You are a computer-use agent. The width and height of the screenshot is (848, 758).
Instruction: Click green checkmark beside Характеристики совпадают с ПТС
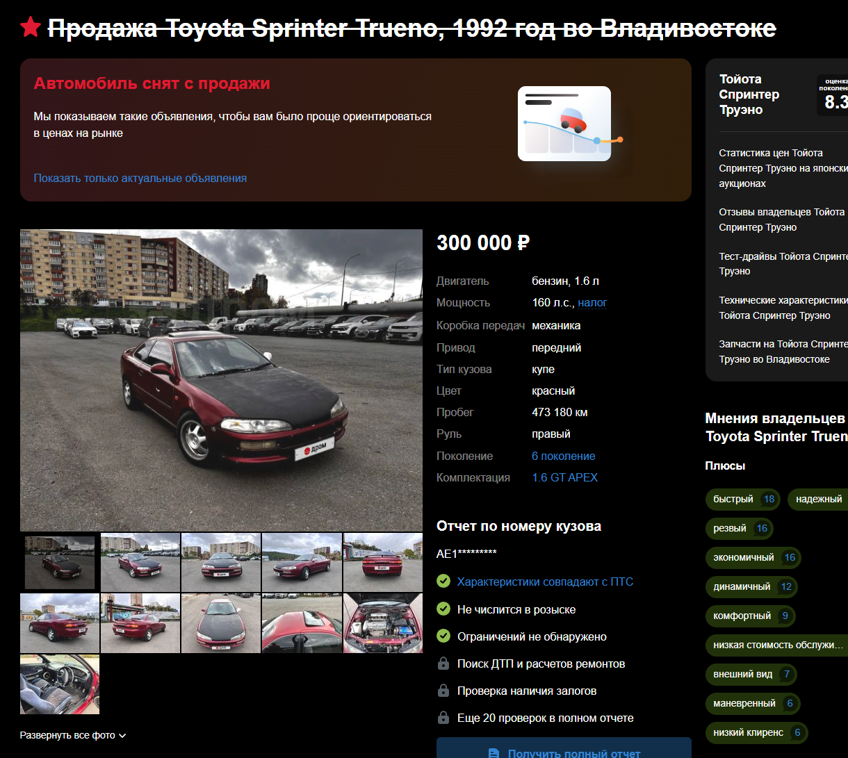[x=443, y=581]
